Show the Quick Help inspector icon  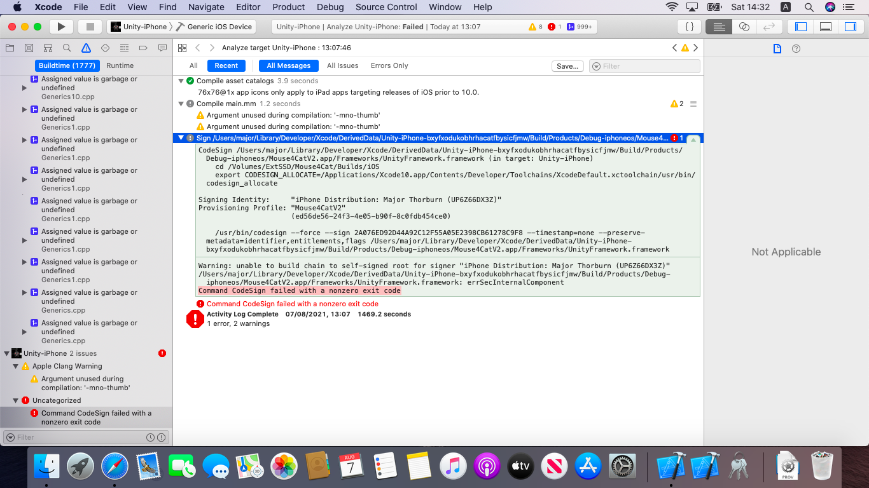coord(796,49)
